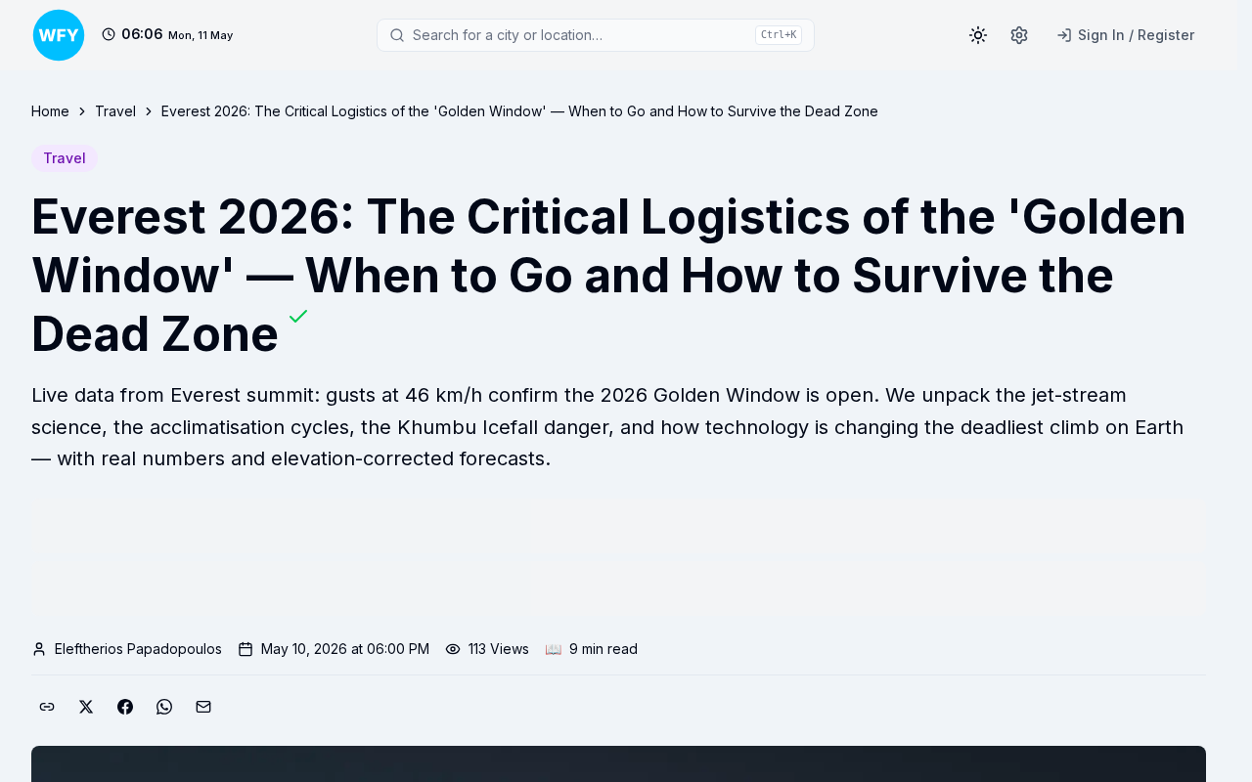Viewport: 1252px width, 782px height.
Task: Click the Ctrl+K shortcut badge
Action: tap(779, 35)
